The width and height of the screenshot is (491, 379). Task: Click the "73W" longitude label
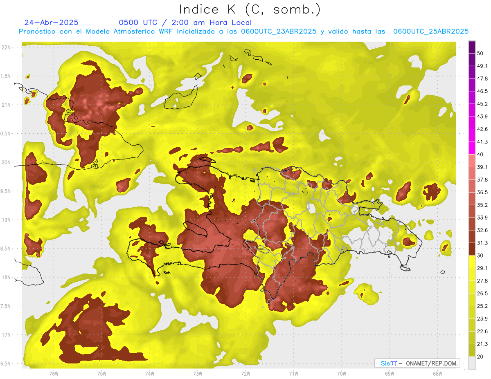click(x=198, y=373)
